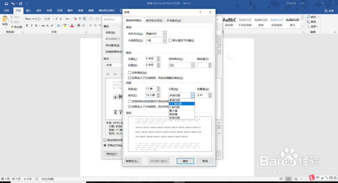Screen dimensions: 338x183
Task: Select 仅限此文档 radio button
Action: (105, 145)
